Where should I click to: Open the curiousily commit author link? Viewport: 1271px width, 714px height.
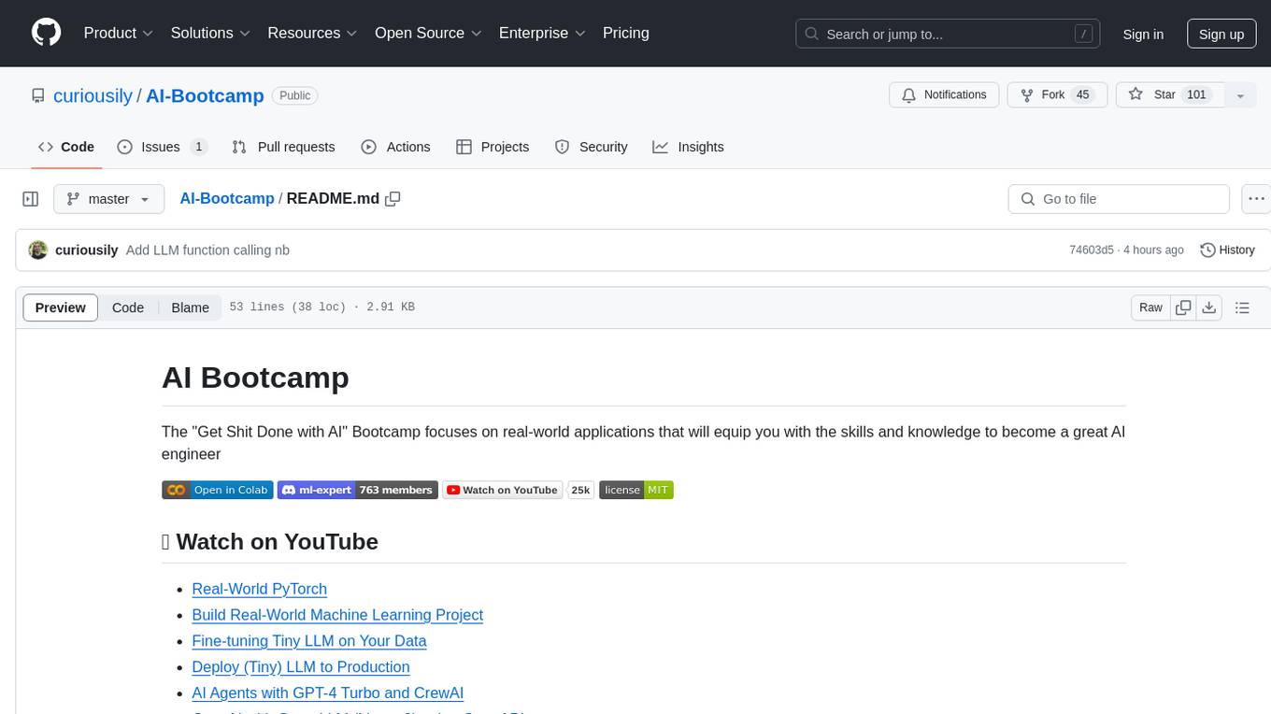point(87,250)
